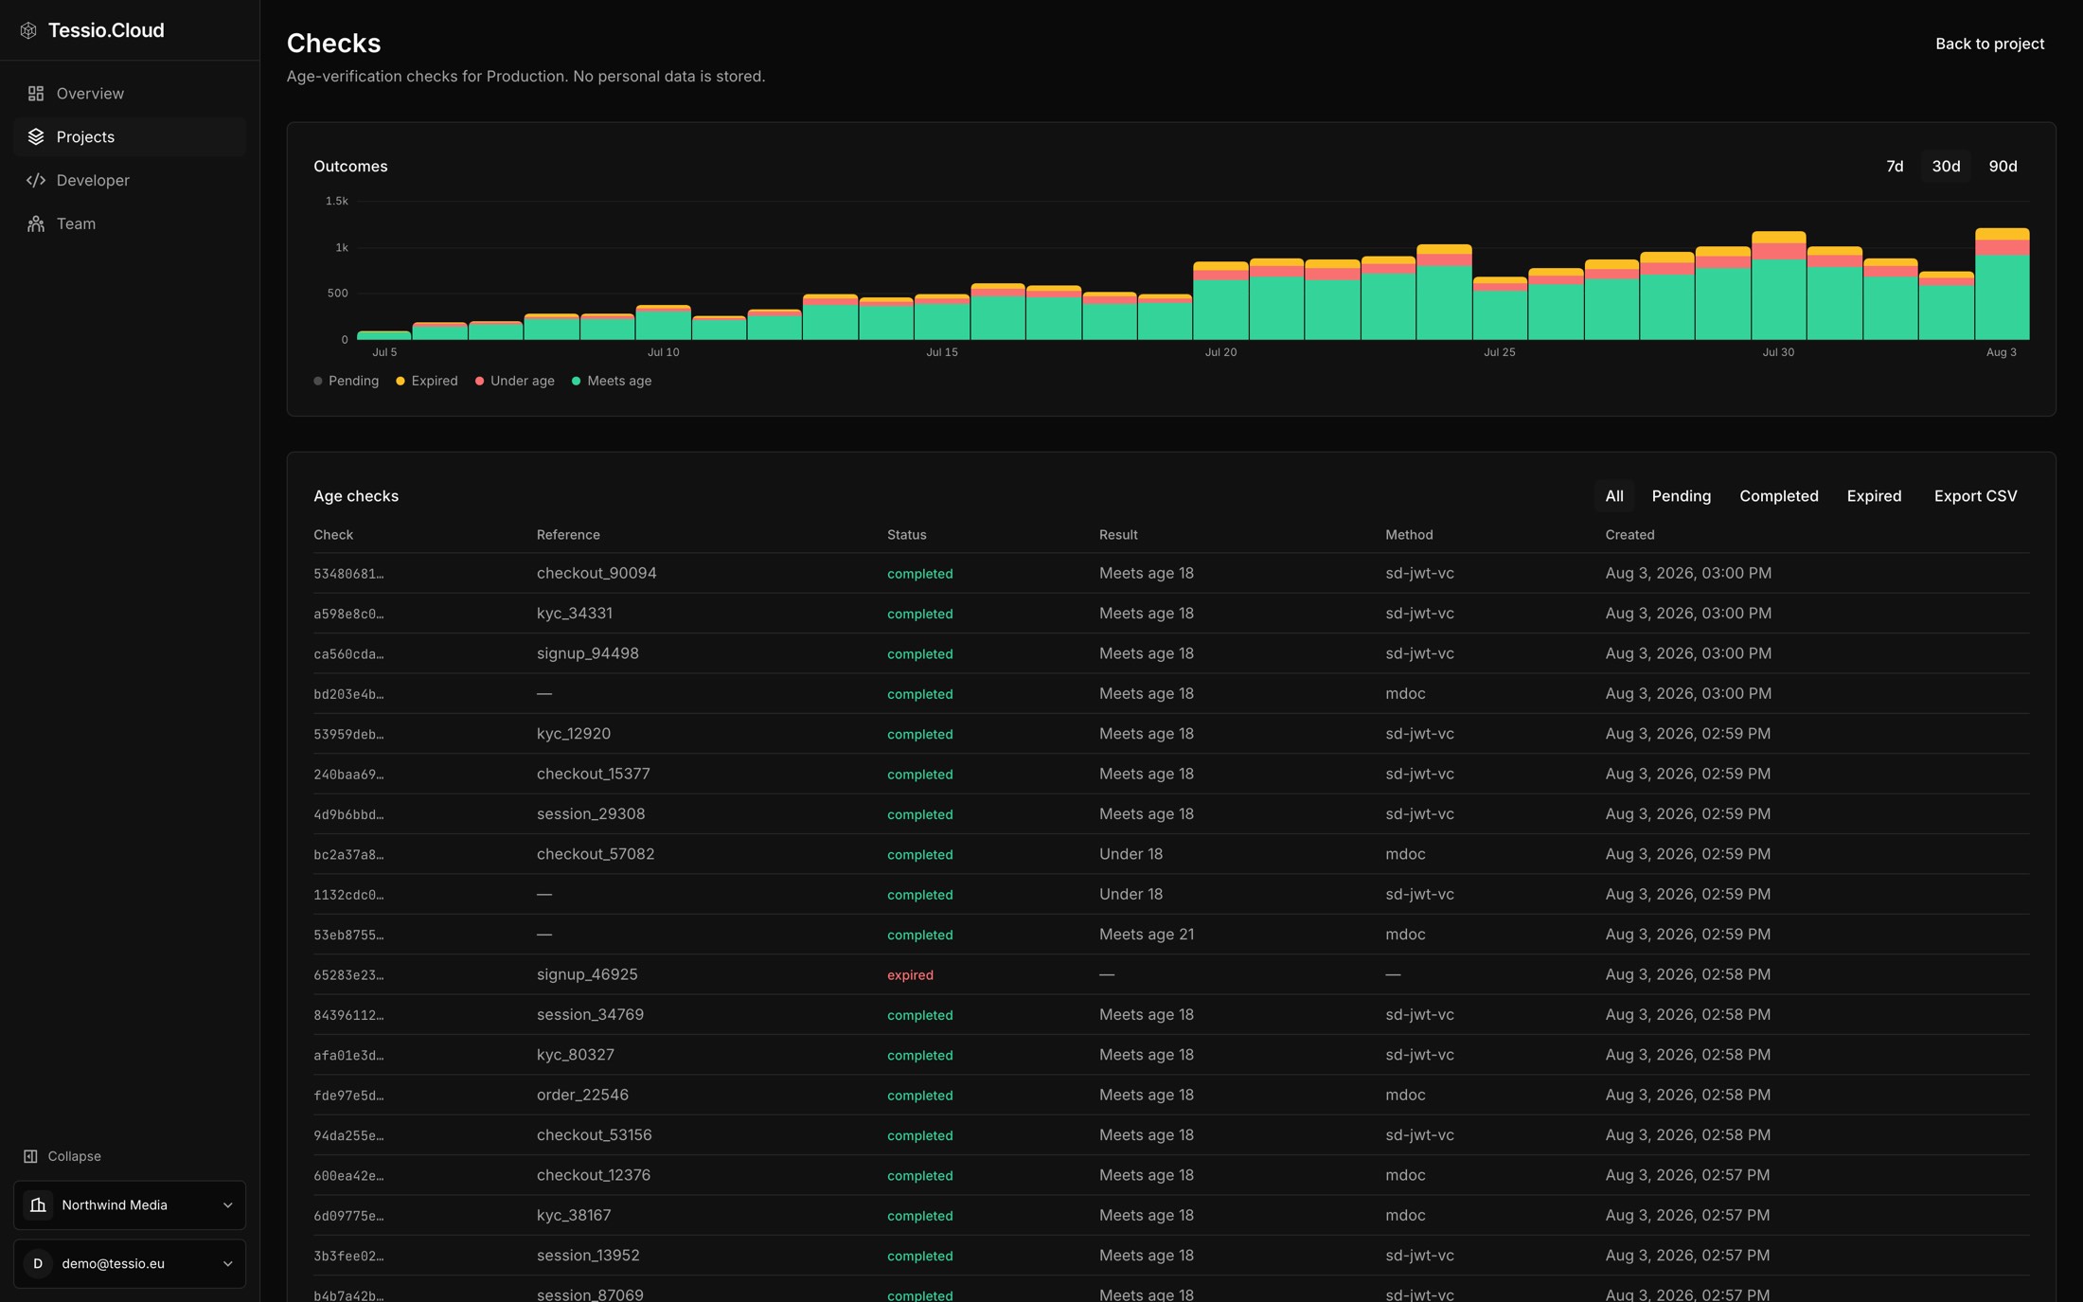This screenshot has width=2083, height=1302.
Task: Open the Overview page
Action: pyautogui.click(x=130, y=94)
